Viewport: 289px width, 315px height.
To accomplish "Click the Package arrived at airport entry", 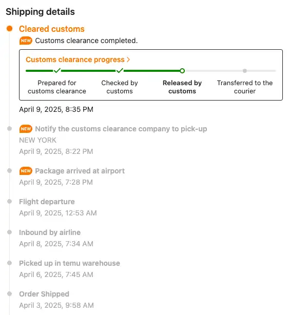I will click(80, 171).
